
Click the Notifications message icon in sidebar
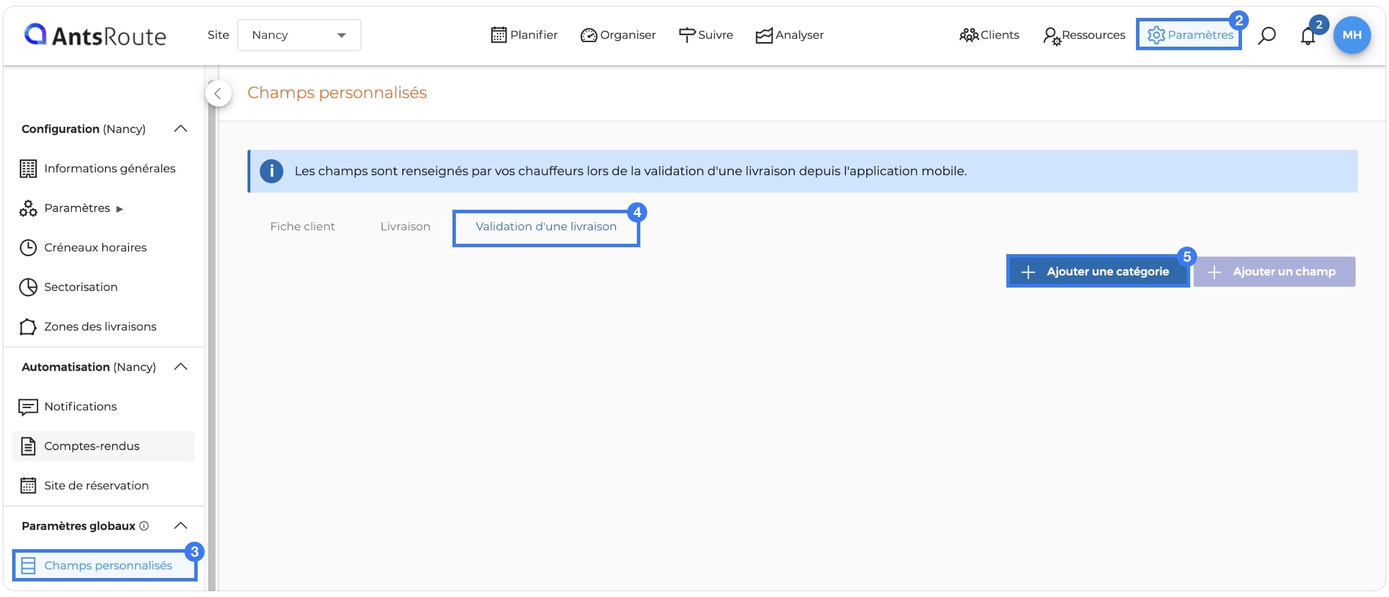(x=28, y=407)
